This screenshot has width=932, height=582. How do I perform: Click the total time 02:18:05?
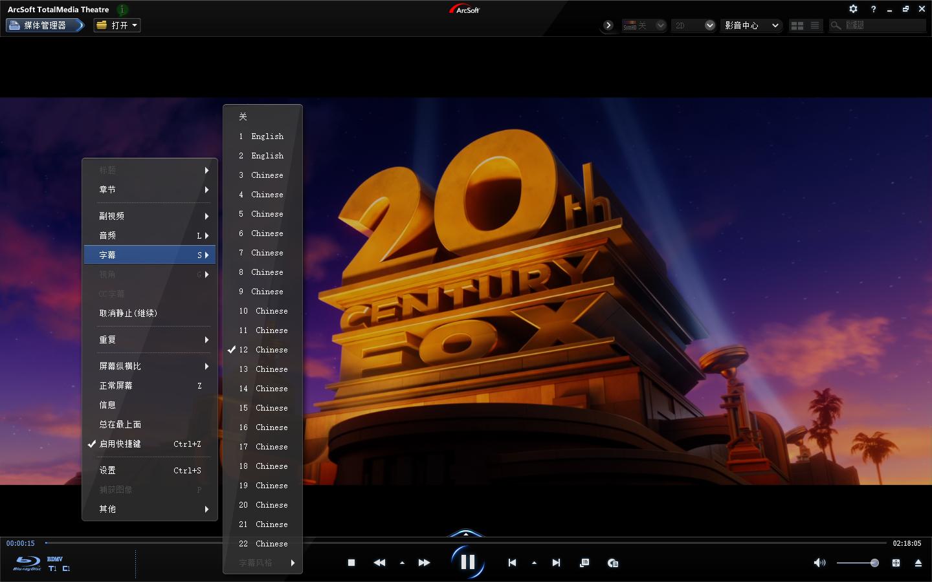coord(907,543)
